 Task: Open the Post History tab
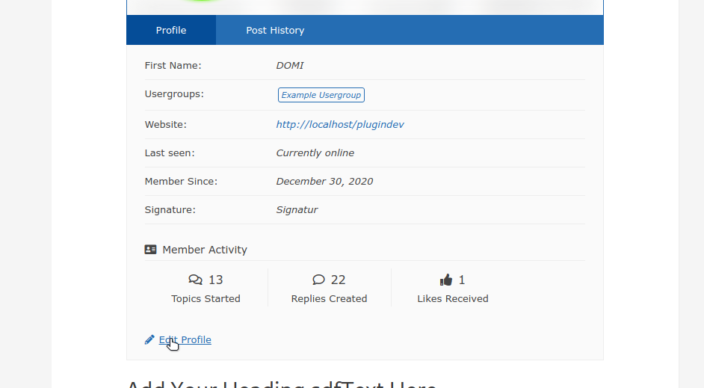point(275,30)
